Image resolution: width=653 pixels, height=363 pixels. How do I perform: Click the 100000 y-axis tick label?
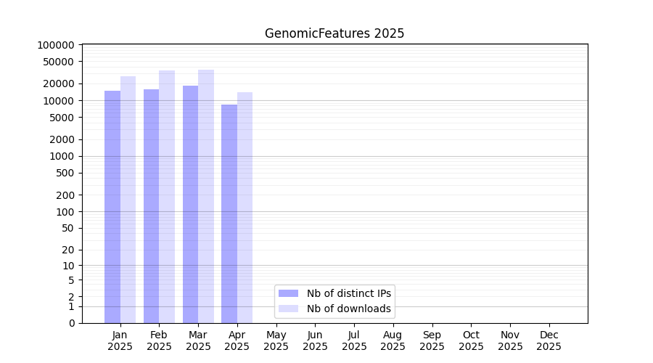pos(55,45)
